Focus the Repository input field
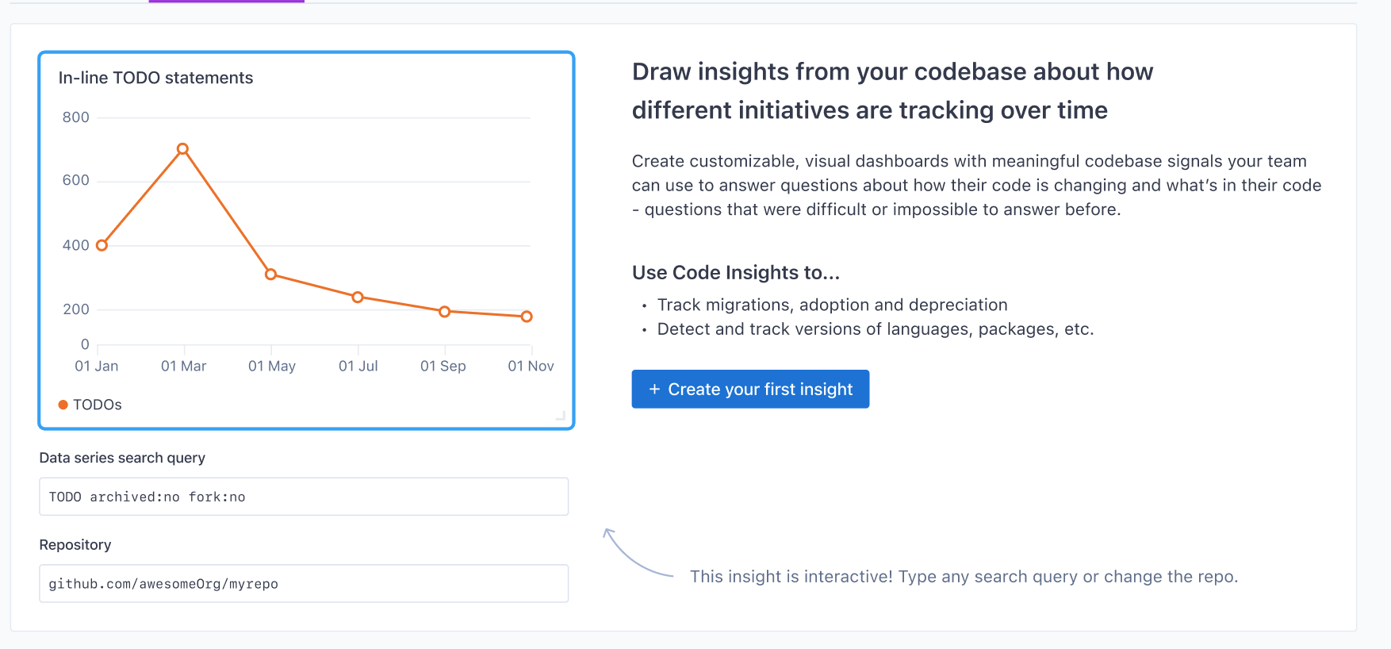 coord(304,584)
